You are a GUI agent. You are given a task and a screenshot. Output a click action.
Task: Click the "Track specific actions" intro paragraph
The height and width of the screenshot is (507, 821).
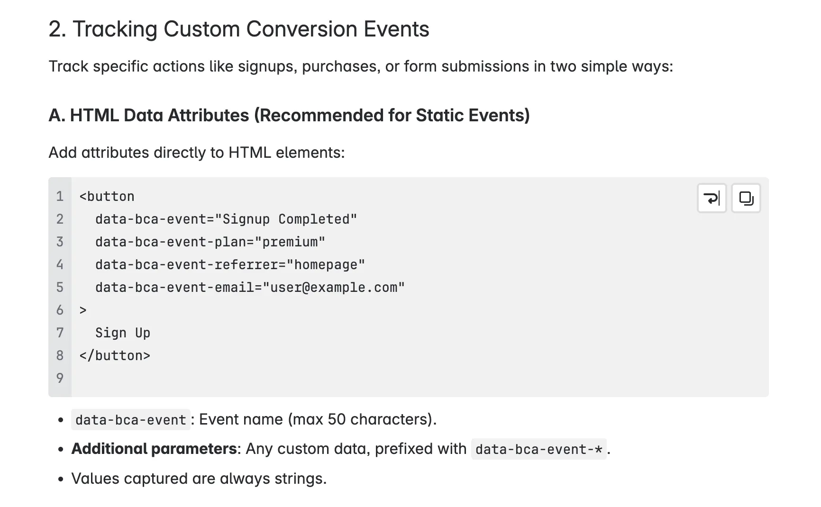[361, 66]
